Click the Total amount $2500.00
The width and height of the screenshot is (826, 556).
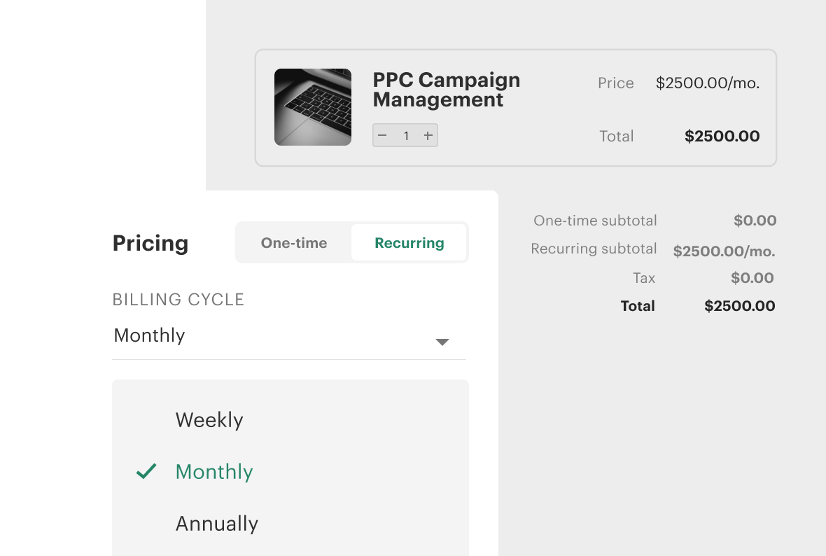point(722,136)
